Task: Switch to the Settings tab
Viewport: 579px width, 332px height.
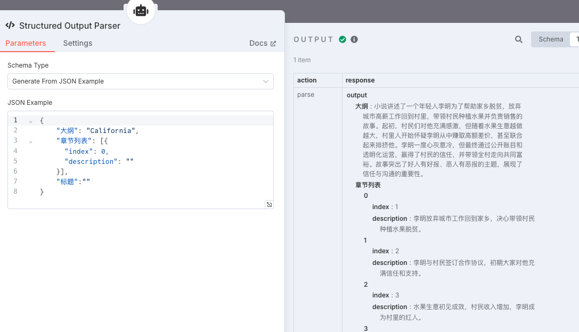Action: 78,43
